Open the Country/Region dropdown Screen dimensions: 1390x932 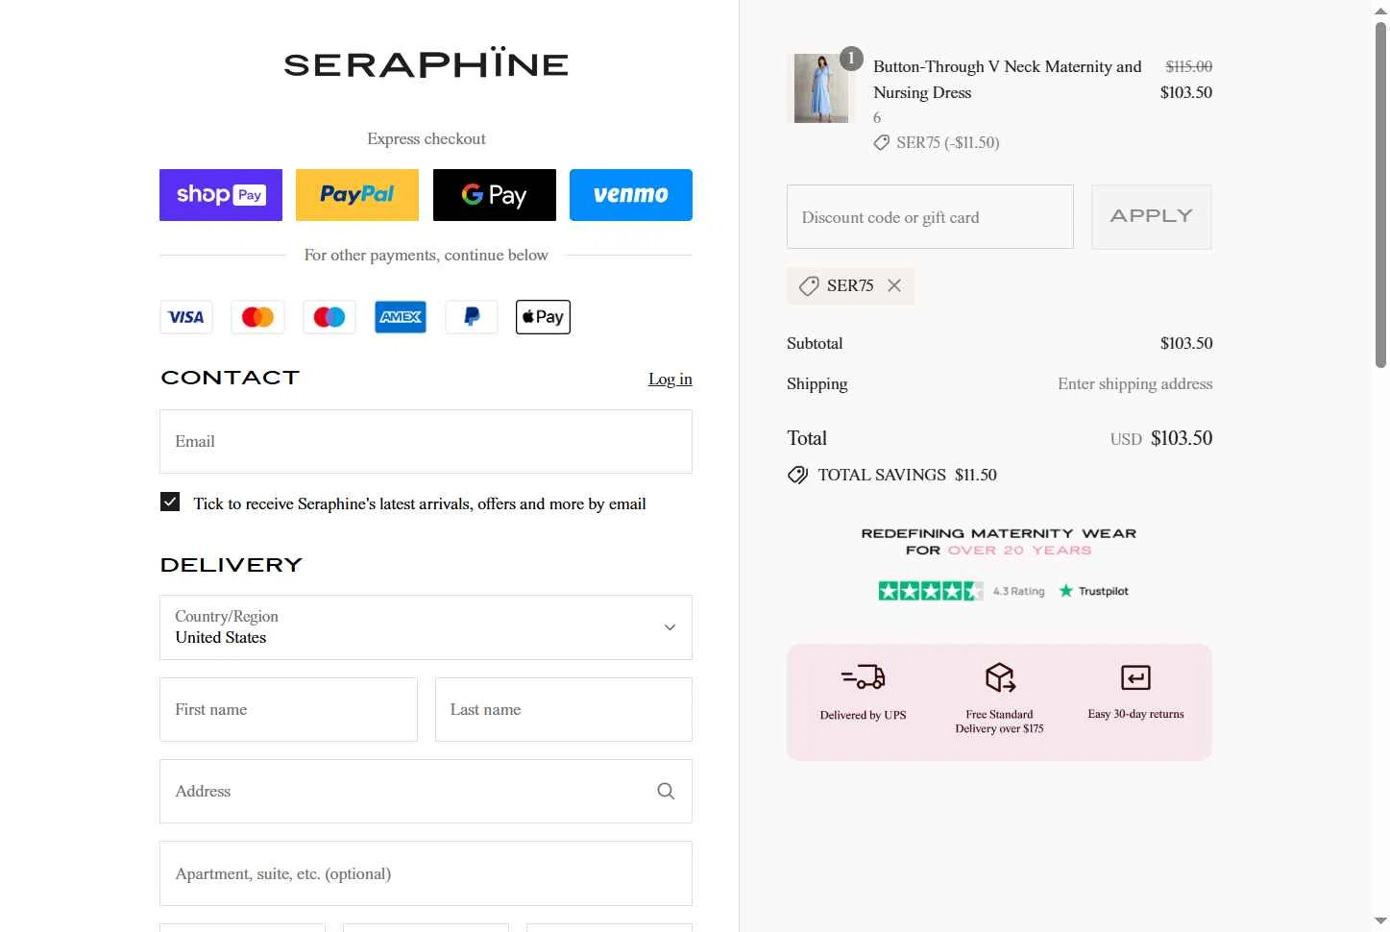pyautogui.click(x=426, y=627)
